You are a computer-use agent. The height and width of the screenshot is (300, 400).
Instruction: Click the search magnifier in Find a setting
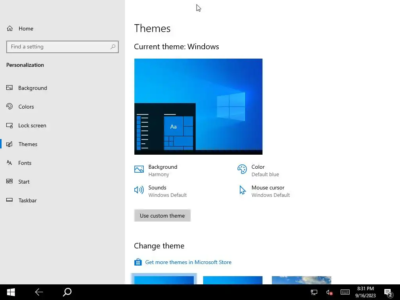113,47
